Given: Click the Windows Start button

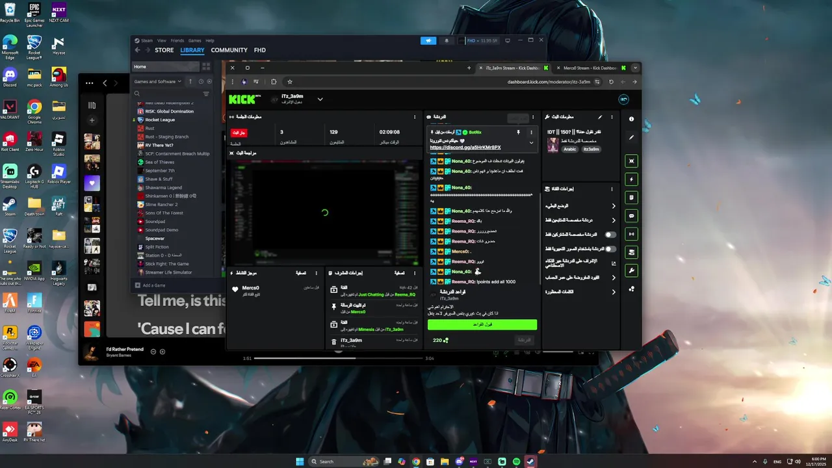Looking at the screenshot, I should click(300, 461).
